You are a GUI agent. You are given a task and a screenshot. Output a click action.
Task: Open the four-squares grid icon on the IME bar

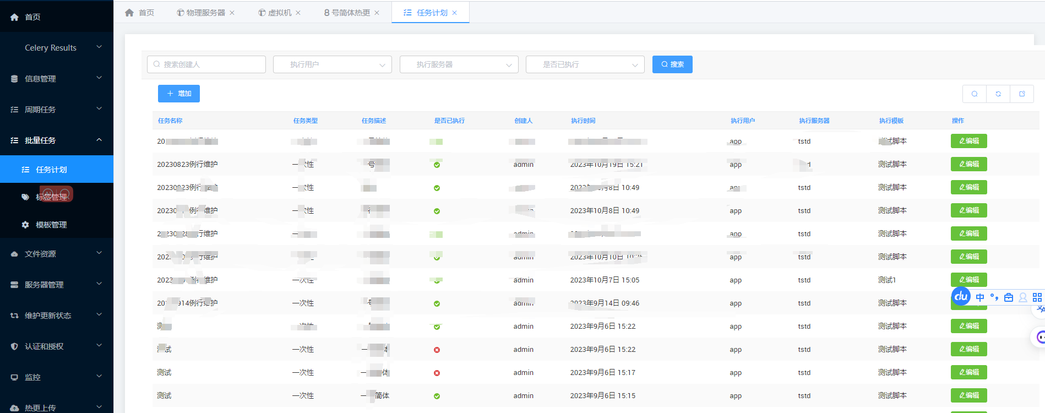[x=1037, y=297]
